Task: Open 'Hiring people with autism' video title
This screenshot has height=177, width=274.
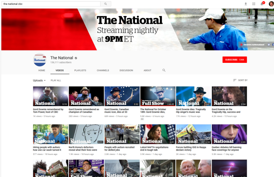Action: (x=47, y=149)
